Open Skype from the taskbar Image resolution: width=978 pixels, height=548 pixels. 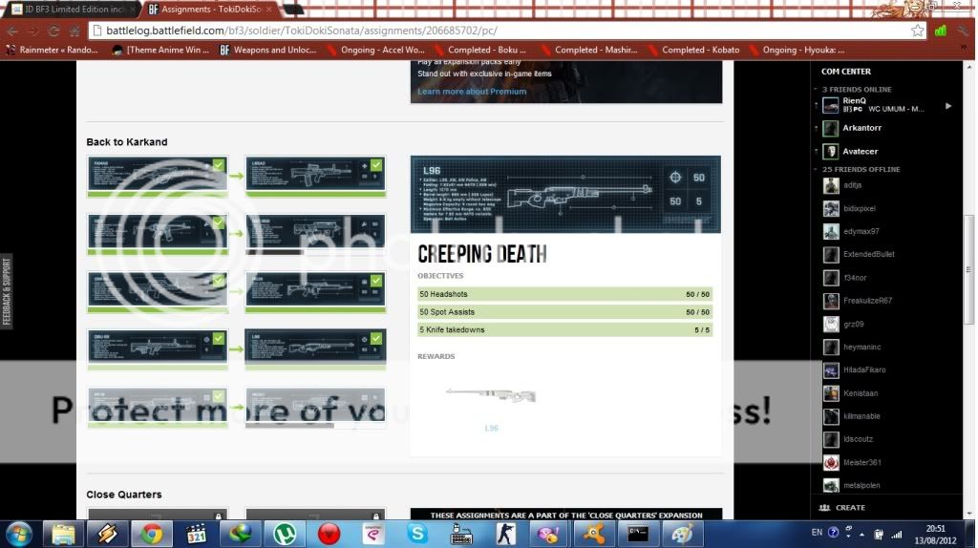[x=417, y=535]
